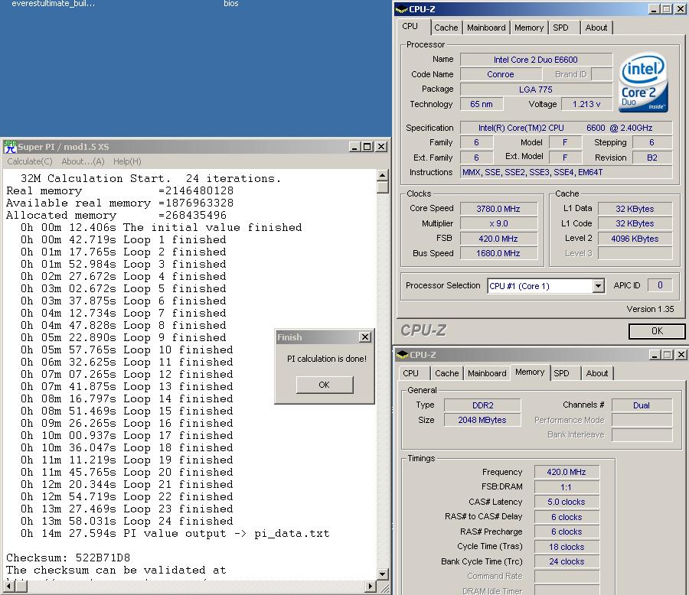Click the Multiplier value x 9.0
Screen dimensions: 689x595
[x=498, y=223]
